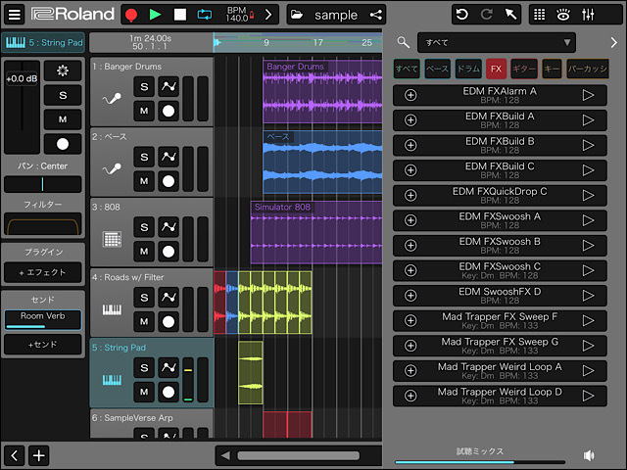Select the Banger Drums audio clip
This screenshot has height=470, width=627.
click(x=322, y=91)
